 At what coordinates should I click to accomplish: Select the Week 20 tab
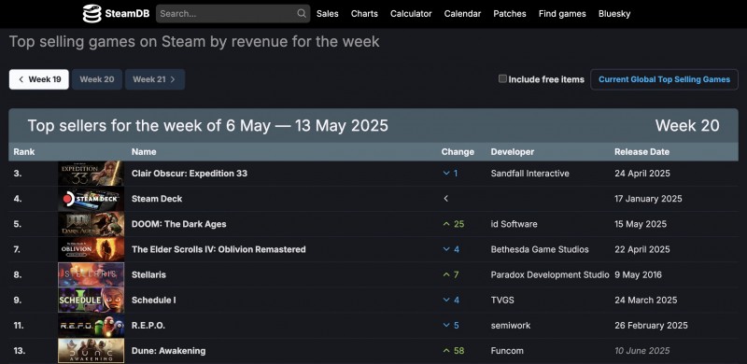coord(97,79)
